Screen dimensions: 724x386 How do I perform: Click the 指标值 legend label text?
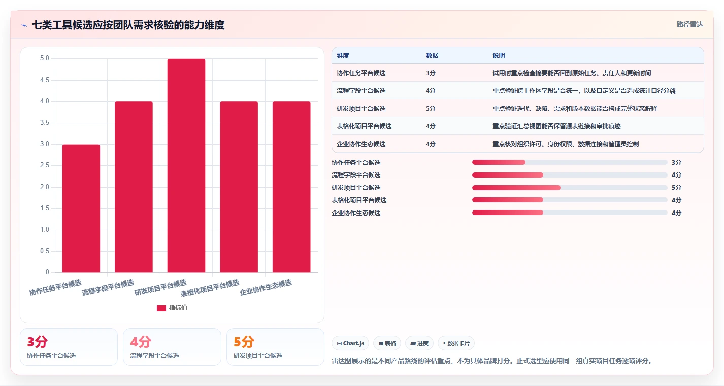[178, 308]
